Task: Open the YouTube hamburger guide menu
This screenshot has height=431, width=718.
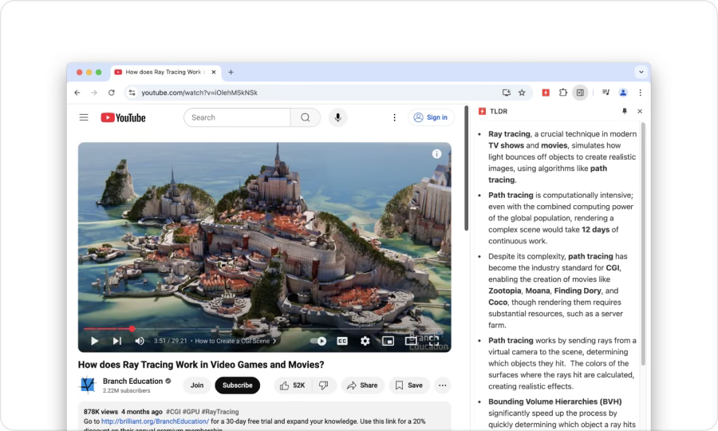Action: [x=84, y=117]
